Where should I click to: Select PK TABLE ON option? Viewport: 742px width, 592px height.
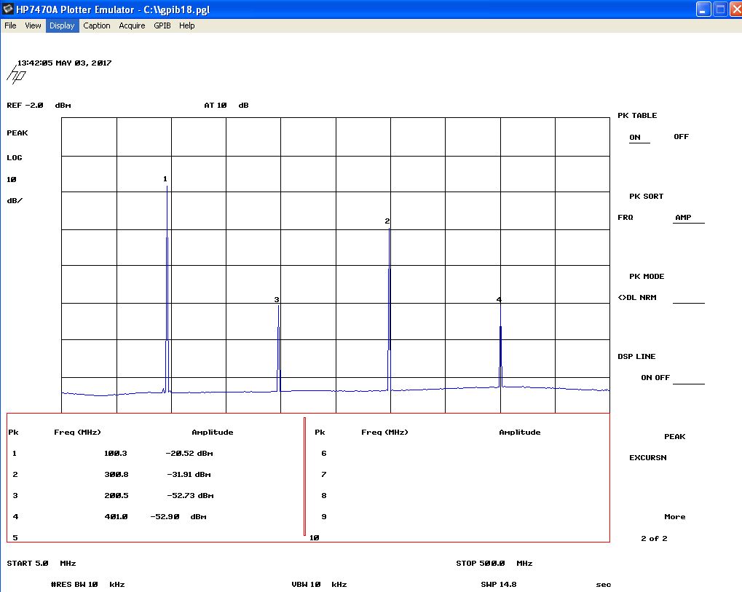(x=635, y=137)
